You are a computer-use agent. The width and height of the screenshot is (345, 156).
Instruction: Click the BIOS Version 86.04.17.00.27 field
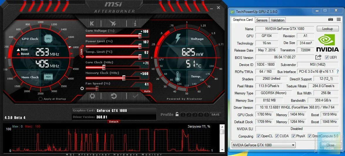pyautogui.click(x=285, y=57)
